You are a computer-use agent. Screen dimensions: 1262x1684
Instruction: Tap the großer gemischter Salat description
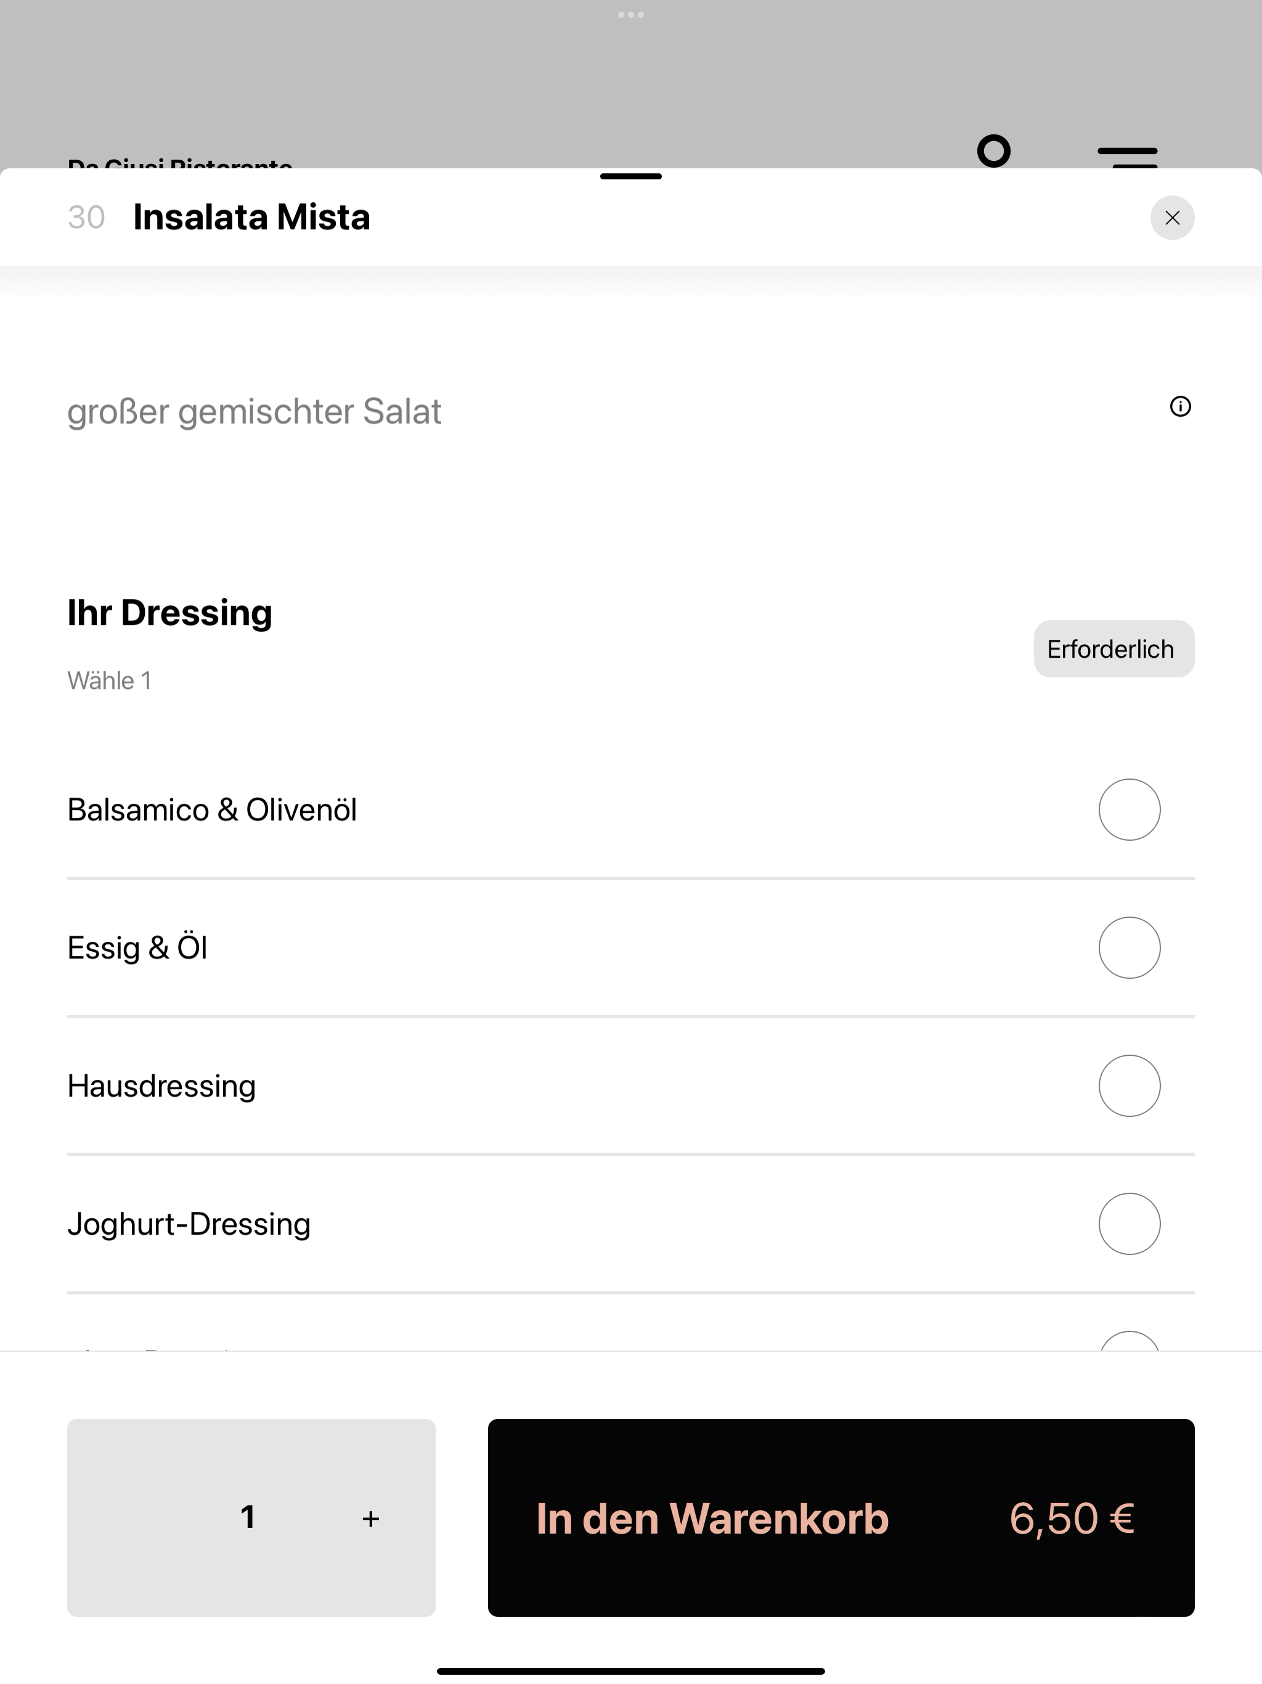click(254, 412)
